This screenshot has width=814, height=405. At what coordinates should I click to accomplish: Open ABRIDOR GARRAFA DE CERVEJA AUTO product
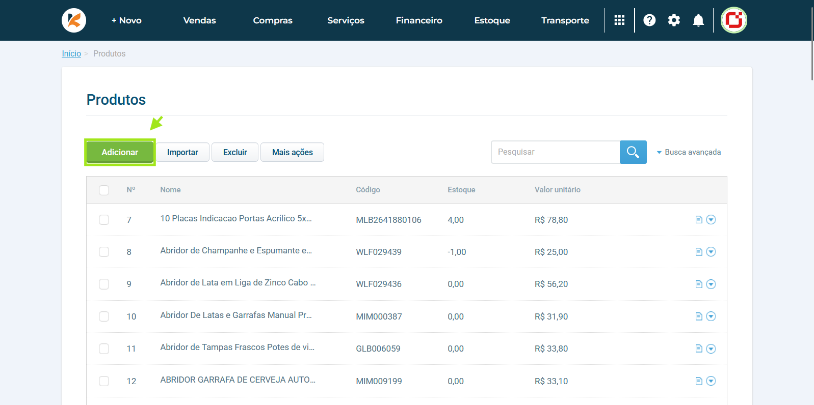click(x=238, y=380)
